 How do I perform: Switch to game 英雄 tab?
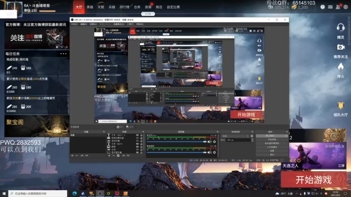tap(90, 7)
